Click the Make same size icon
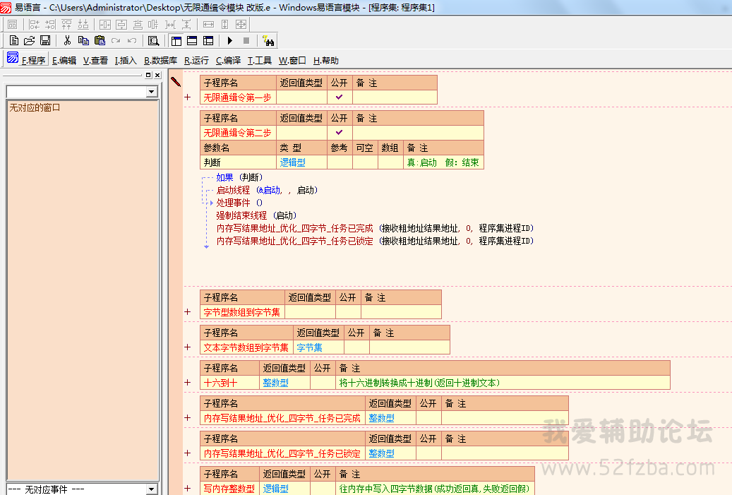The width and height of the screenshot is (732, 495). 241,24
